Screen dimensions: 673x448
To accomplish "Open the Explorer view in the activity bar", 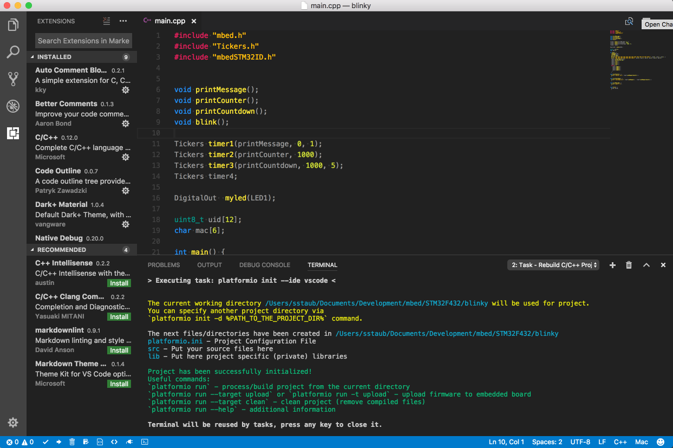I will [13, 25].
